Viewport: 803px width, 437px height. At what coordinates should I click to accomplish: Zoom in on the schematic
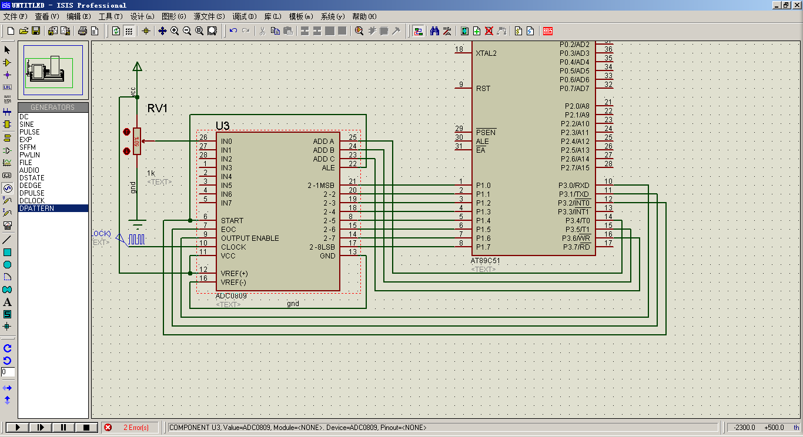(x=175, y=31)
